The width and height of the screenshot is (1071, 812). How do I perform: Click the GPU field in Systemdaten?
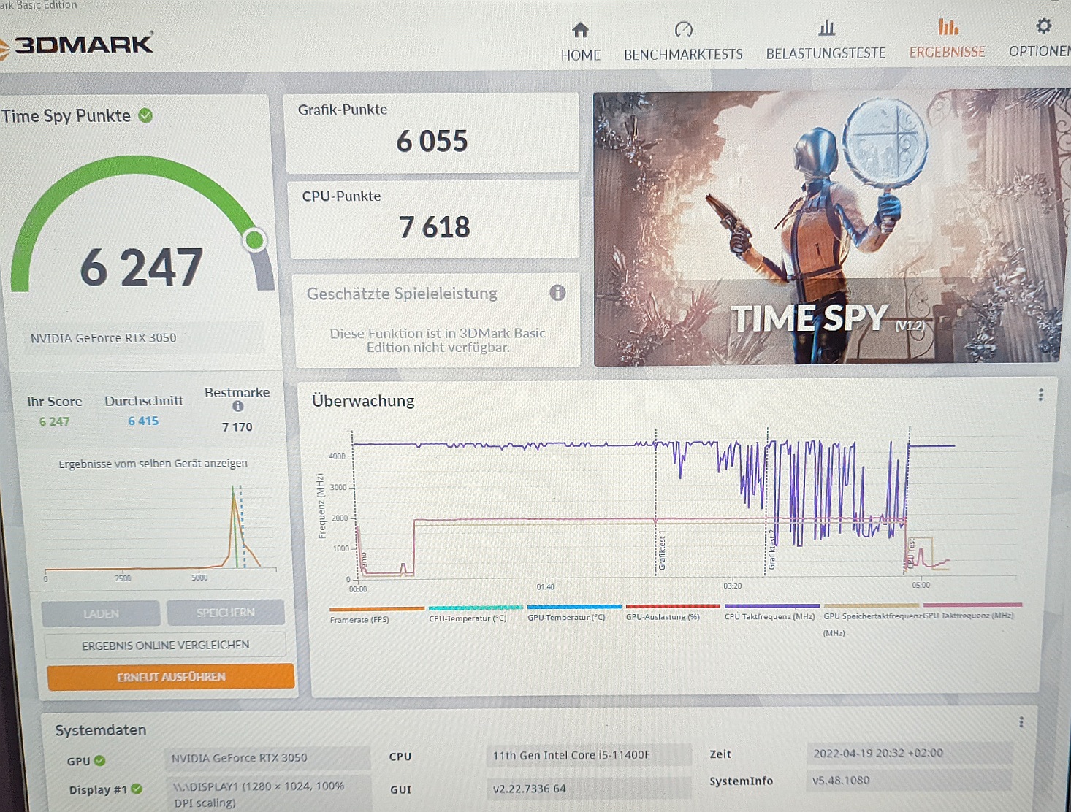[268, 758]
